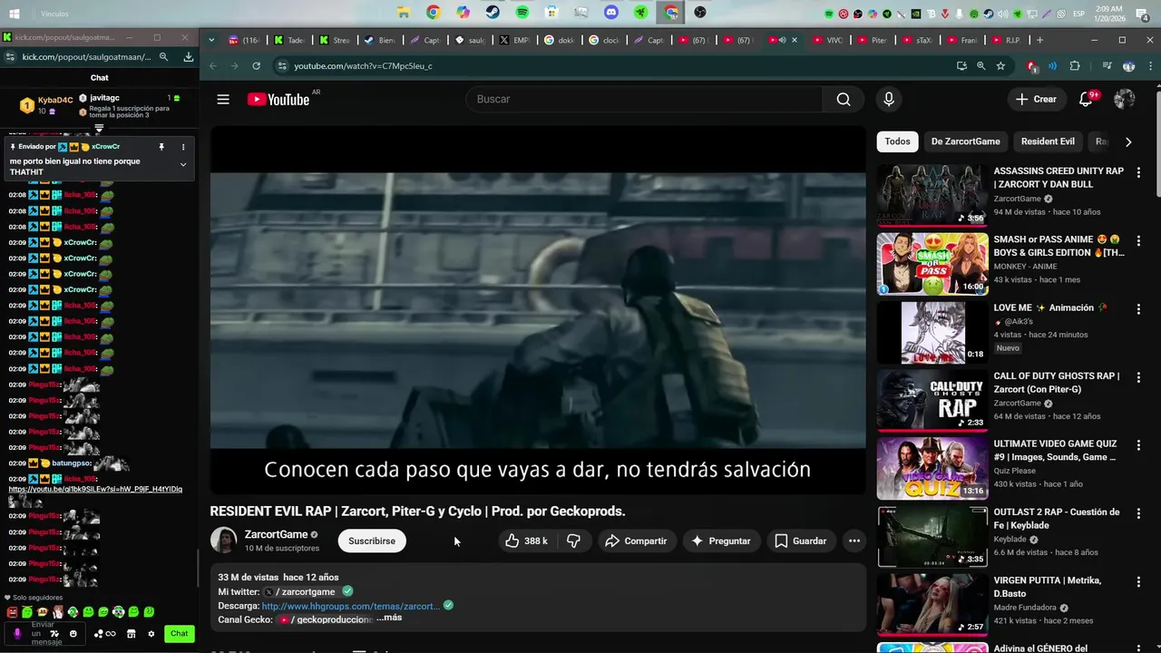Open the Windows Start menu
Image resolution: width=1161 pixels, height=653 pixels.
(x=14, y=14)
